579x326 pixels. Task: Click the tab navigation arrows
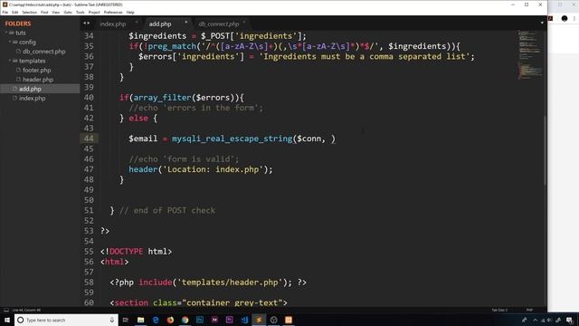[x=87, y=23]
